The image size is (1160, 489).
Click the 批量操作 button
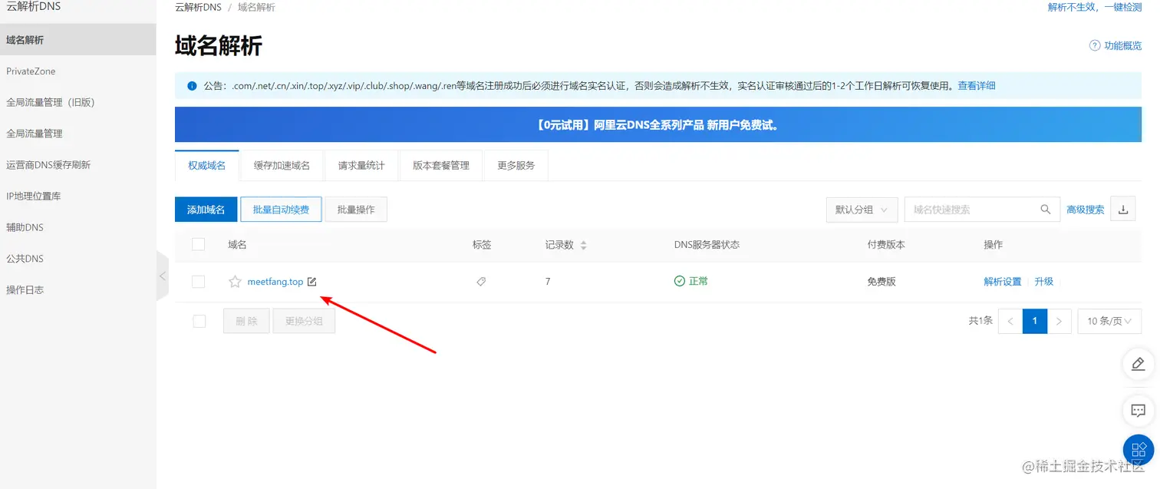[x=356, y=210]
